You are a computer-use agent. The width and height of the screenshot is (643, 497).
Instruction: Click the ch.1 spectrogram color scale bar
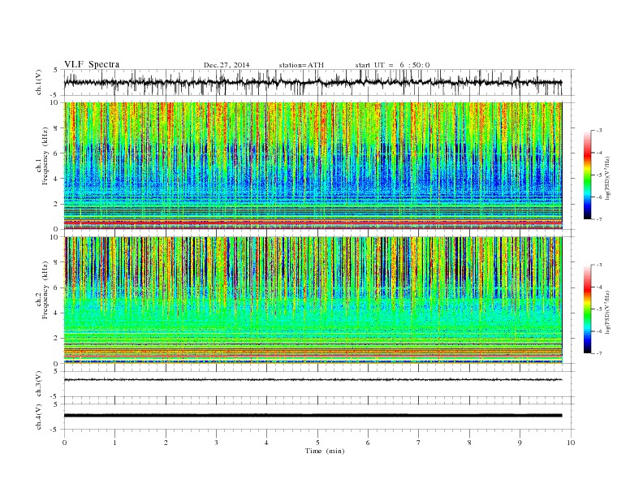click(x=588, y=175)
